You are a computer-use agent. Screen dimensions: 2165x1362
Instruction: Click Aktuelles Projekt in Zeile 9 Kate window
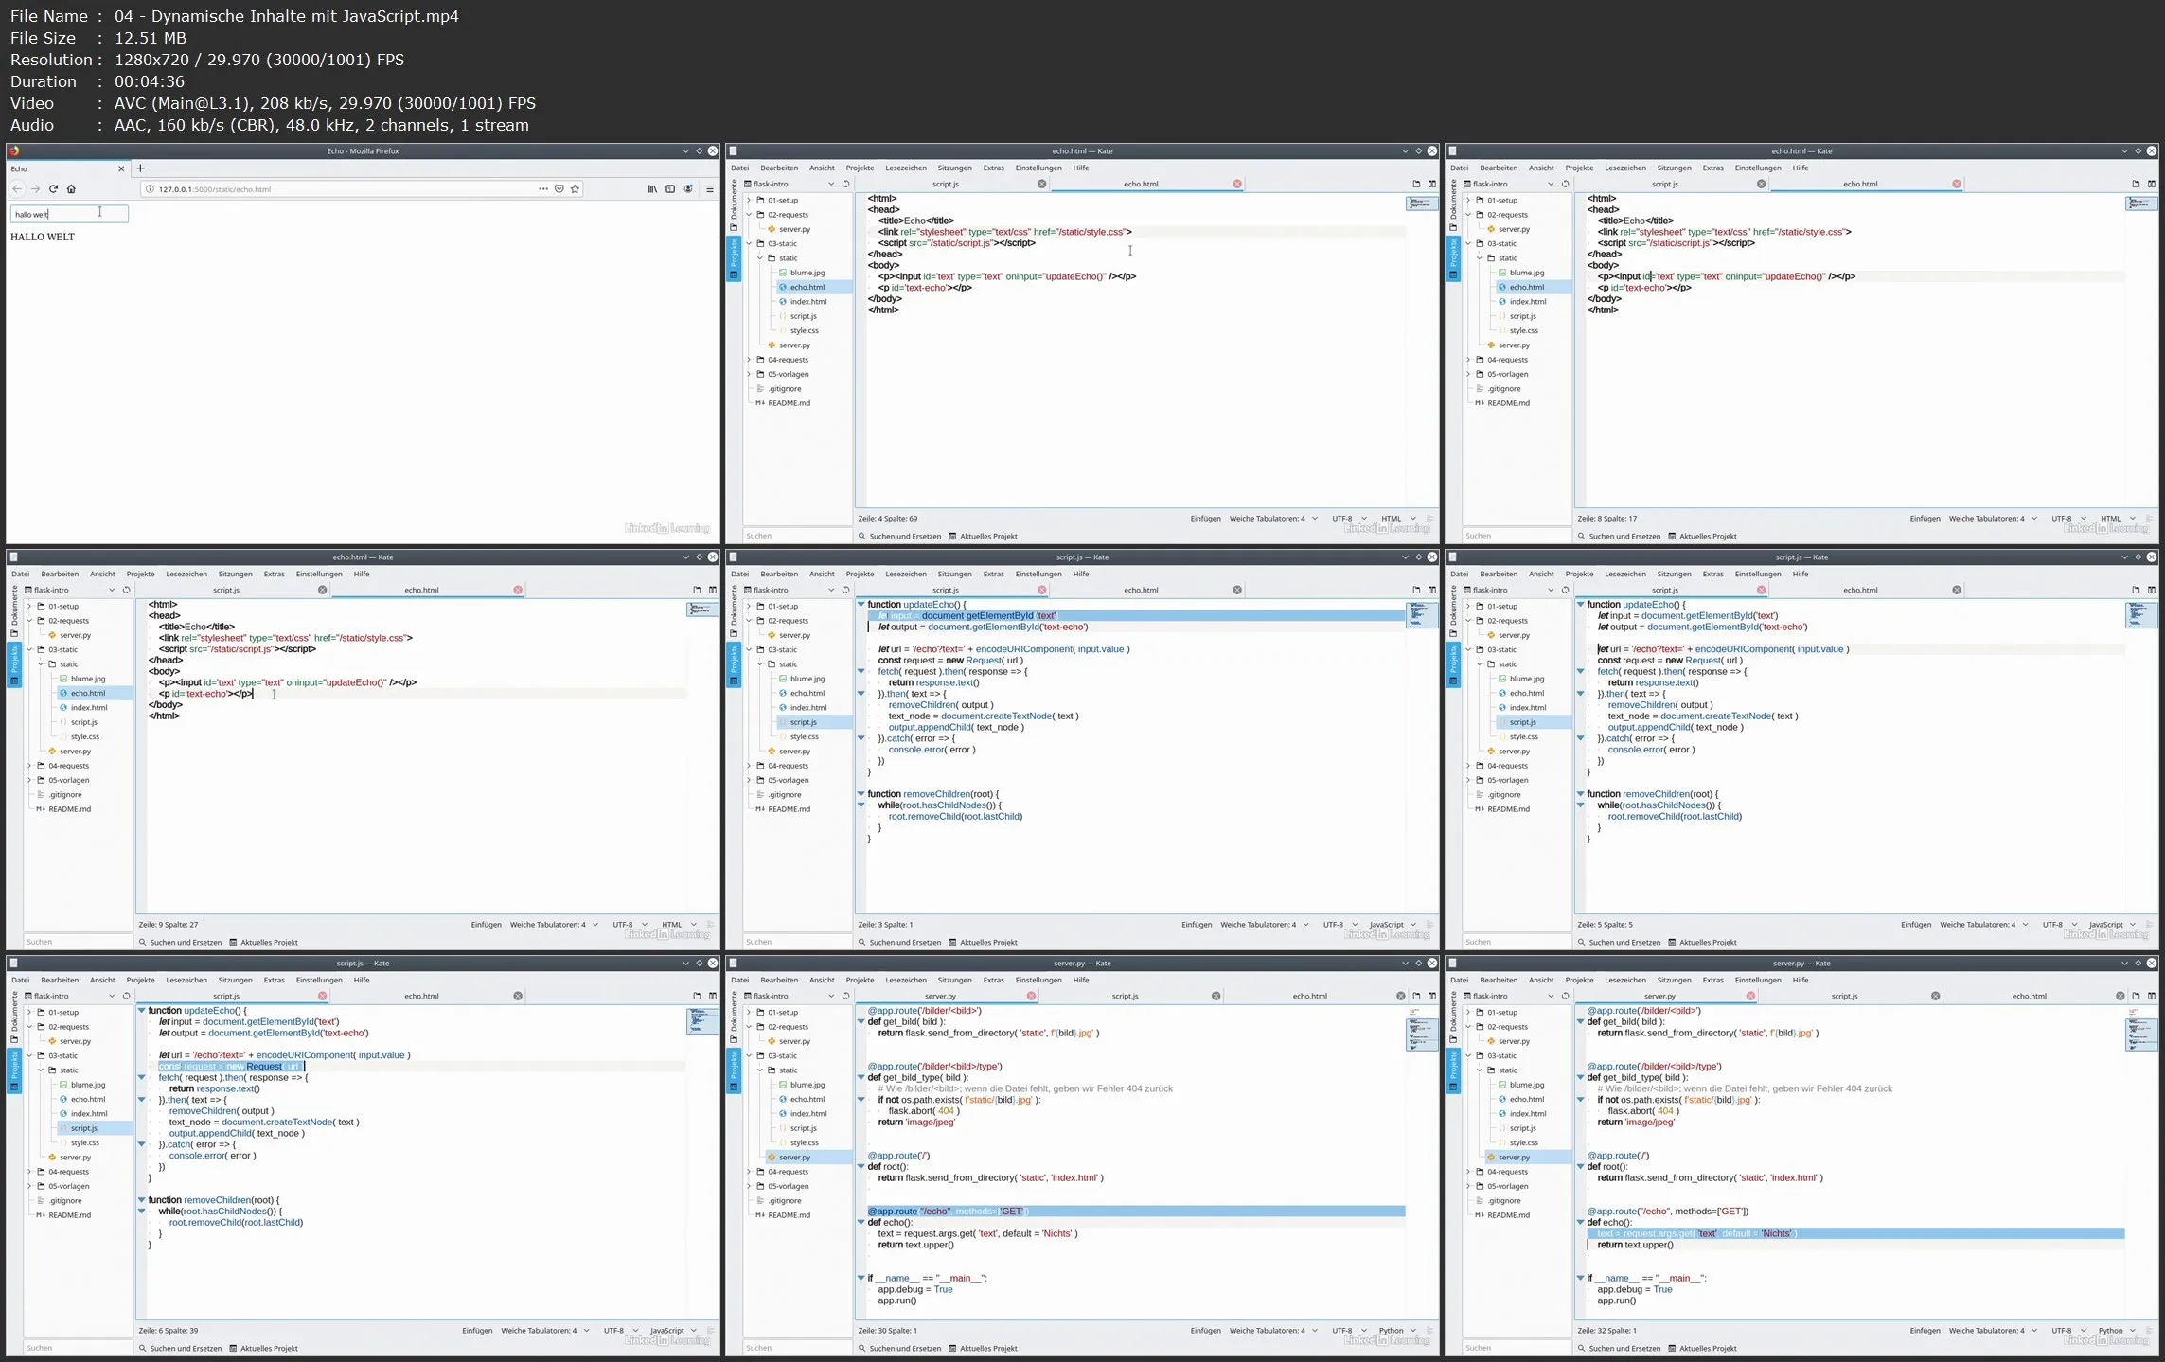pos(263,943)
